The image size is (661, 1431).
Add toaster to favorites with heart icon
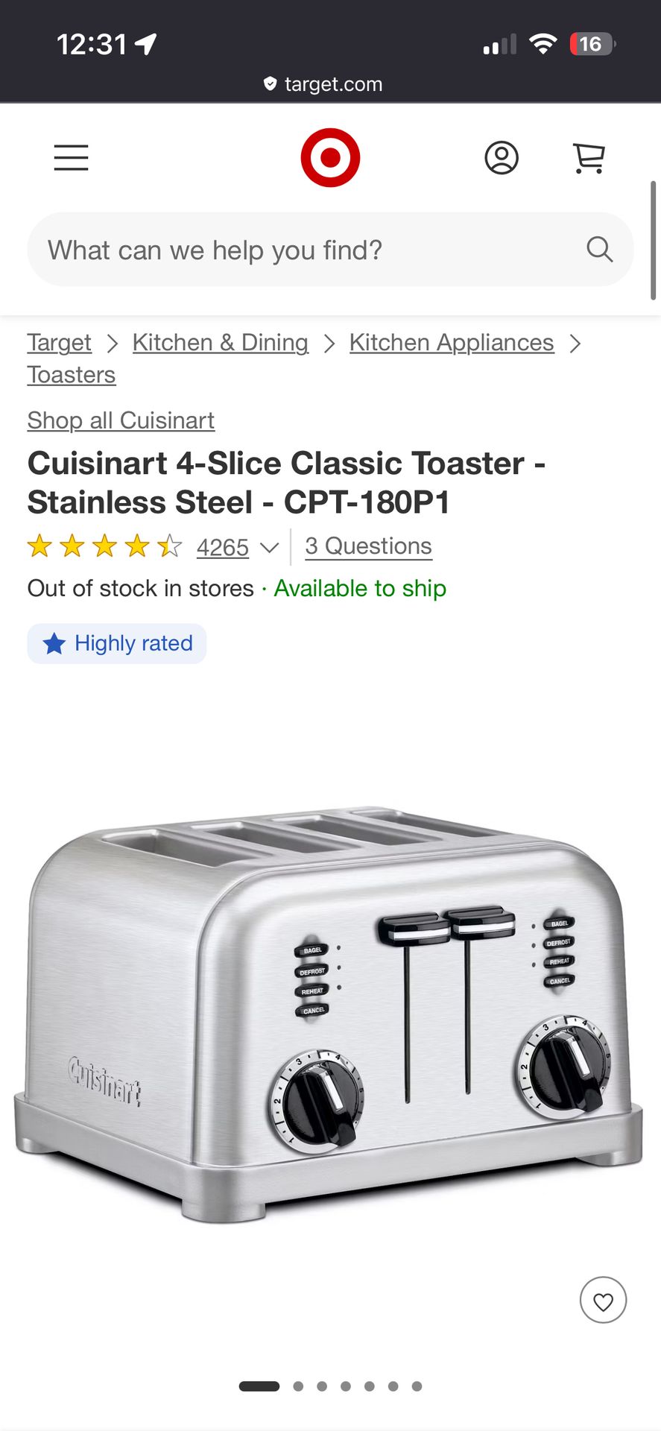click(x=603, y=1300)
